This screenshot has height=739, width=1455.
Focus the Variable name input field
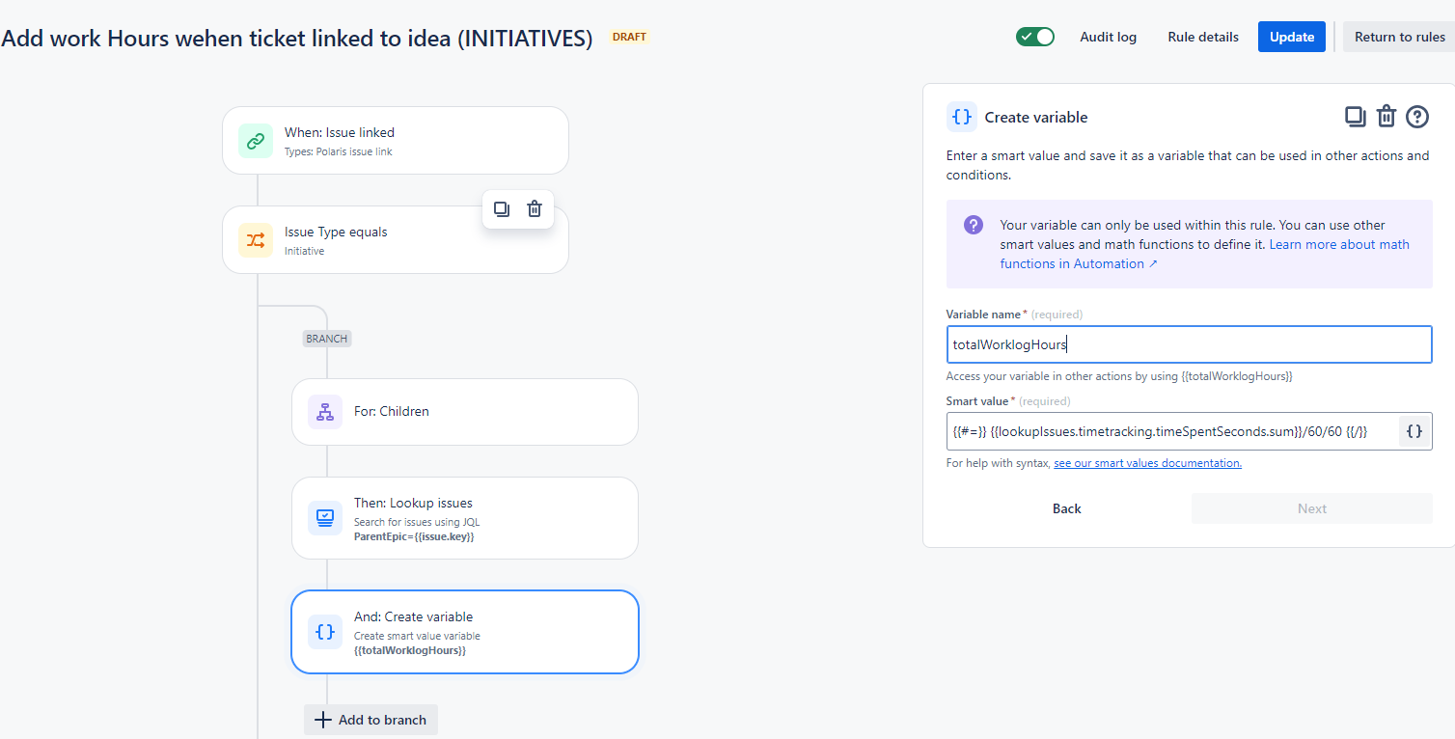point(1189,344)
